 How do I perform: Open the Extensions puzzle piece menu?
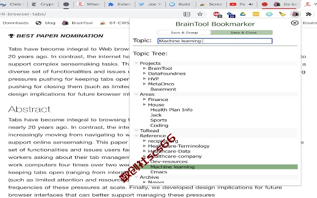(x=309, y=14)
